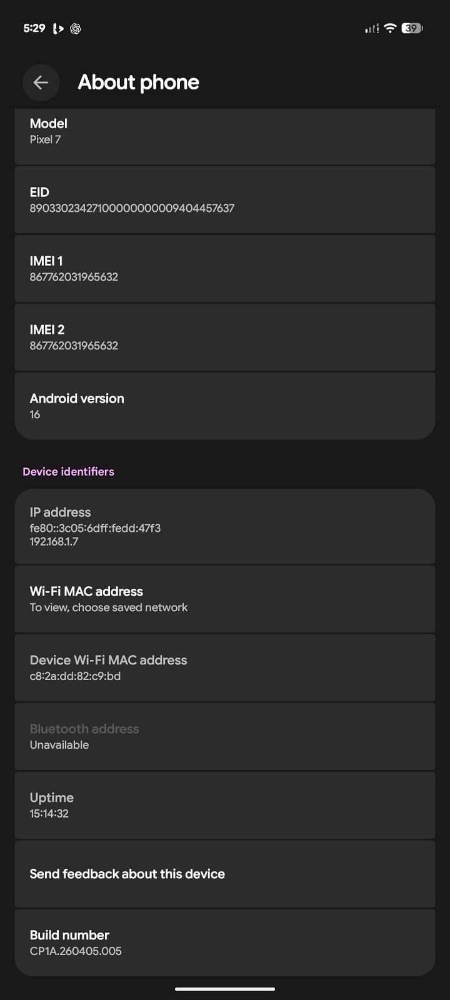Viewport: 450px width, 1000px height.
Task: Tap the cellular signal strength icon
Action: click(x=372, y=28)
